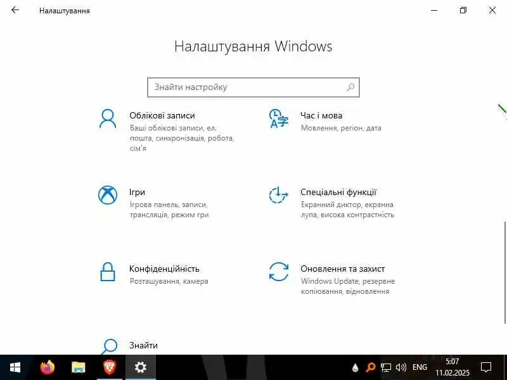Open the notification center icon
Screen dimensions: 507x380
(x=486, y=367)
